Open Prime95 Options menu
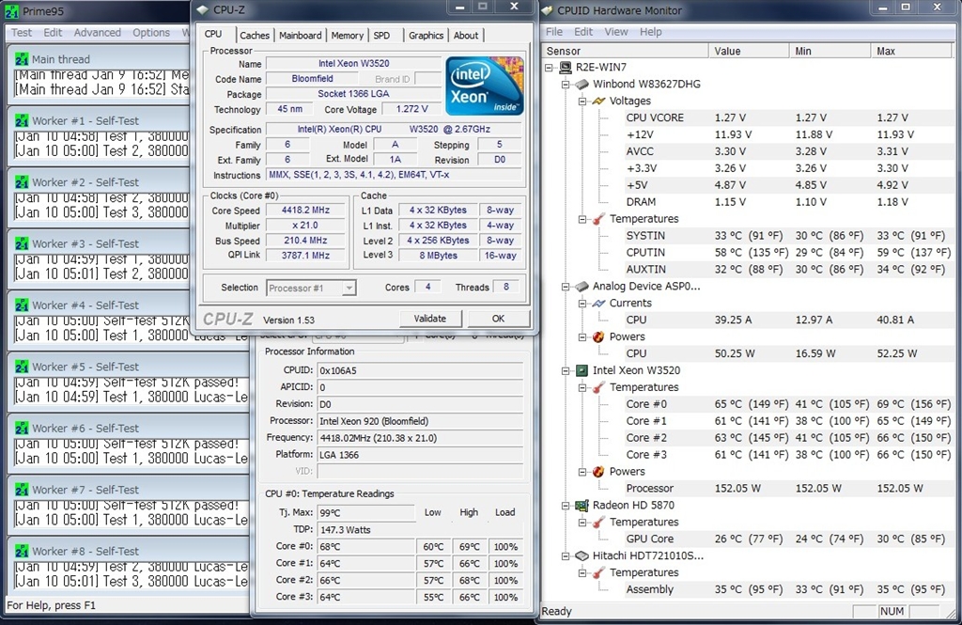962x625 pixels. click(x=151, y=33)
